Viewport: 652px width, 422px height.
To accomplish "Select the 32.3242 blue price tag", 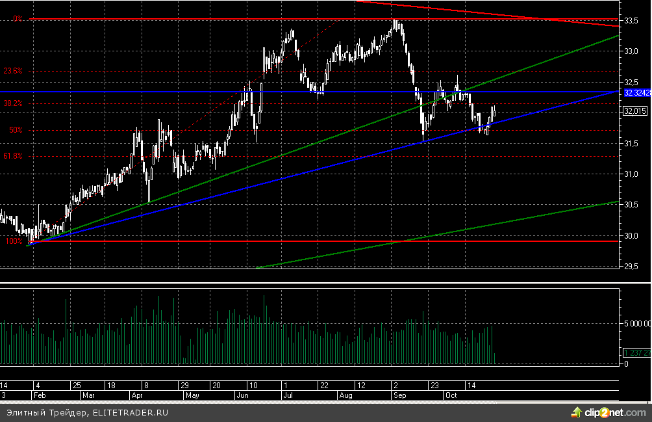I will (x=635, y=93).
